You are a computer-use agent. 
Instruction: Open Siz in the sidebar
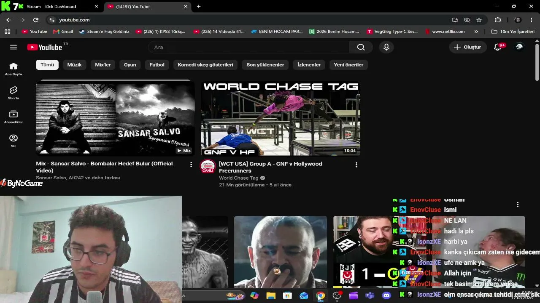coord(13,141)
